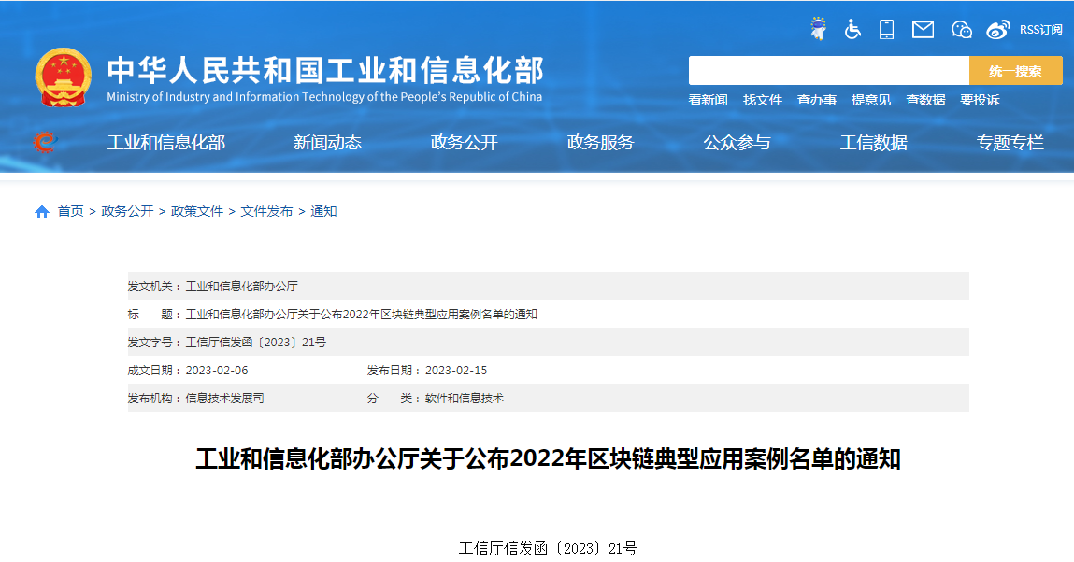Click the mobile phone version icon
Image resolution: width=1074 pixels, height=562 pixels.
tap(886, 29)
